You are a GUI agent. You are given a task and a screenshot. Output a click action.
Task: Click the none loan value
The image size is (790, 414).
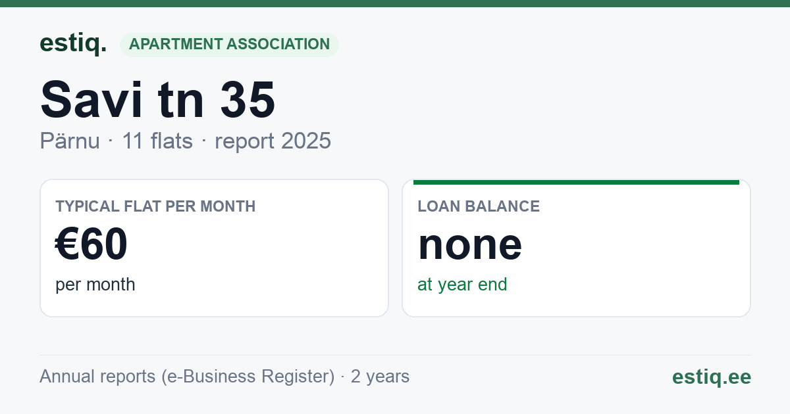470,244
